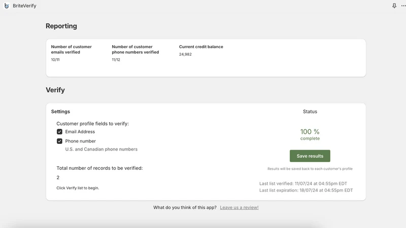Uncheck the Phone number checkbox
The image size is (406, 228).
pyautogui.click(x=59, y=141)
